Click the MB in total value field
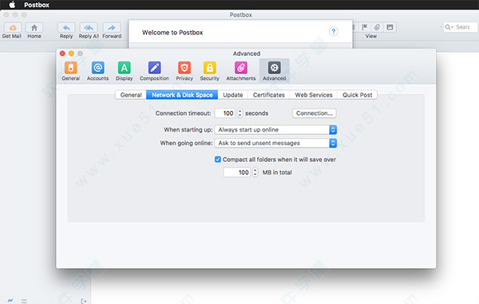Image resolution: width=479 pixels, height=304 pixels. click(237, 172)
